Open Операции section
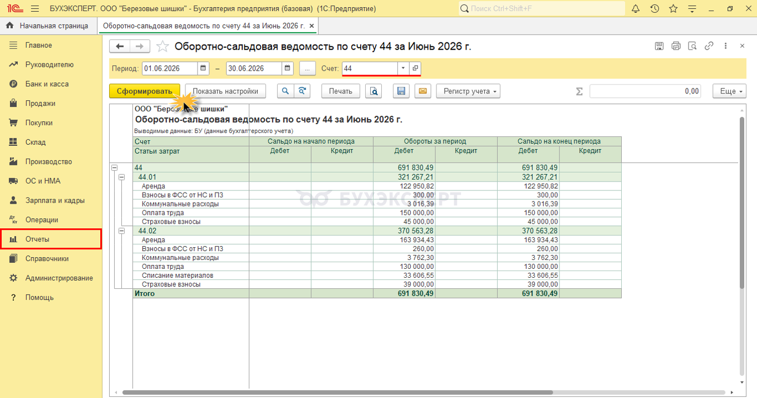The width and height of the screenshot is (757, 398). click(x=51, y=220)
